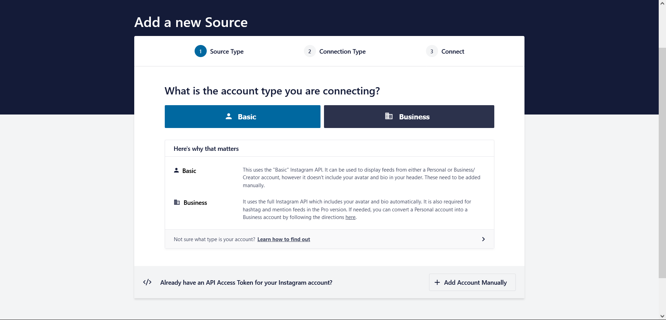Go to Source Type step
This screenshot has width=666, height=320.
[227, 52]
